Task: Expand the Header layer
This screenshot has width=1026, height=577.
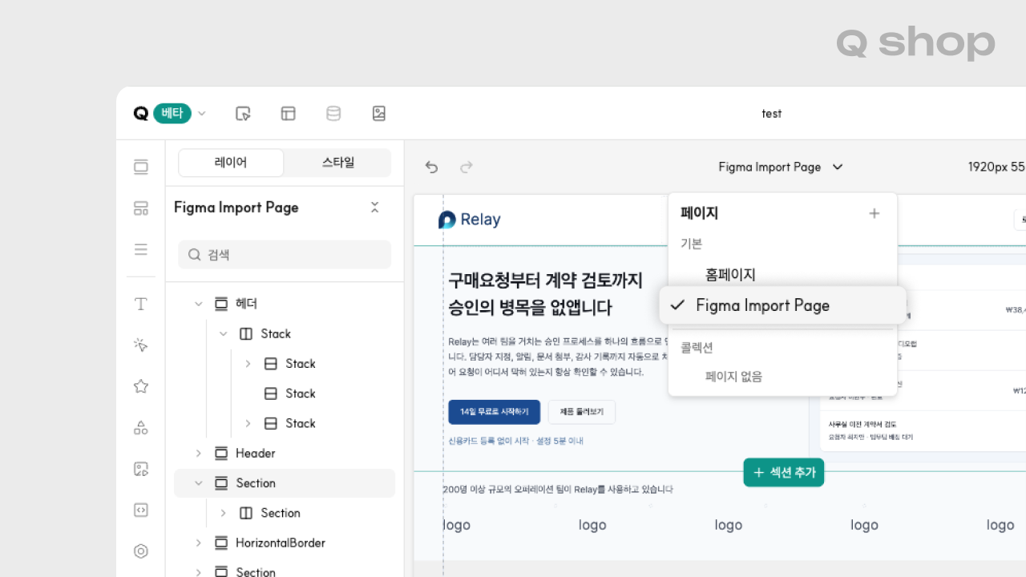Action: (198, 454)
